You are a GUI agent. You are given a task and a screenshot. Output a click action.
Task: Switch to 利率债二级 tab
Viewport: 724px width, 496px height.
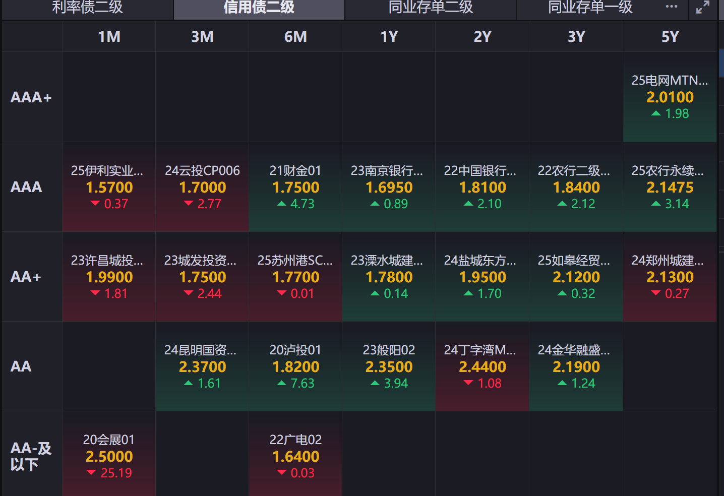tap(87, 7)
